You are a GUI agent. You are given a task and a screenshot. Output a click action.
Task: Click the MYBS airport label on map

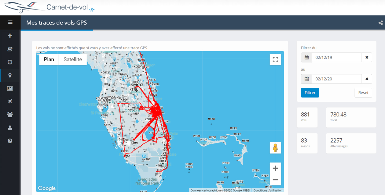point(189,164)
